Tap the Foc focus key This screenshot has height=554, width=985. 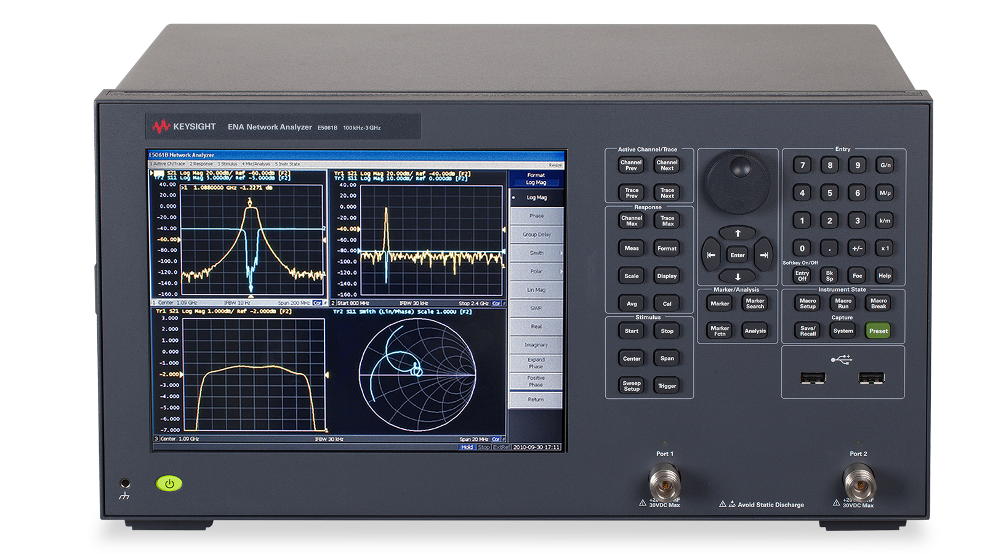[857, 276]
